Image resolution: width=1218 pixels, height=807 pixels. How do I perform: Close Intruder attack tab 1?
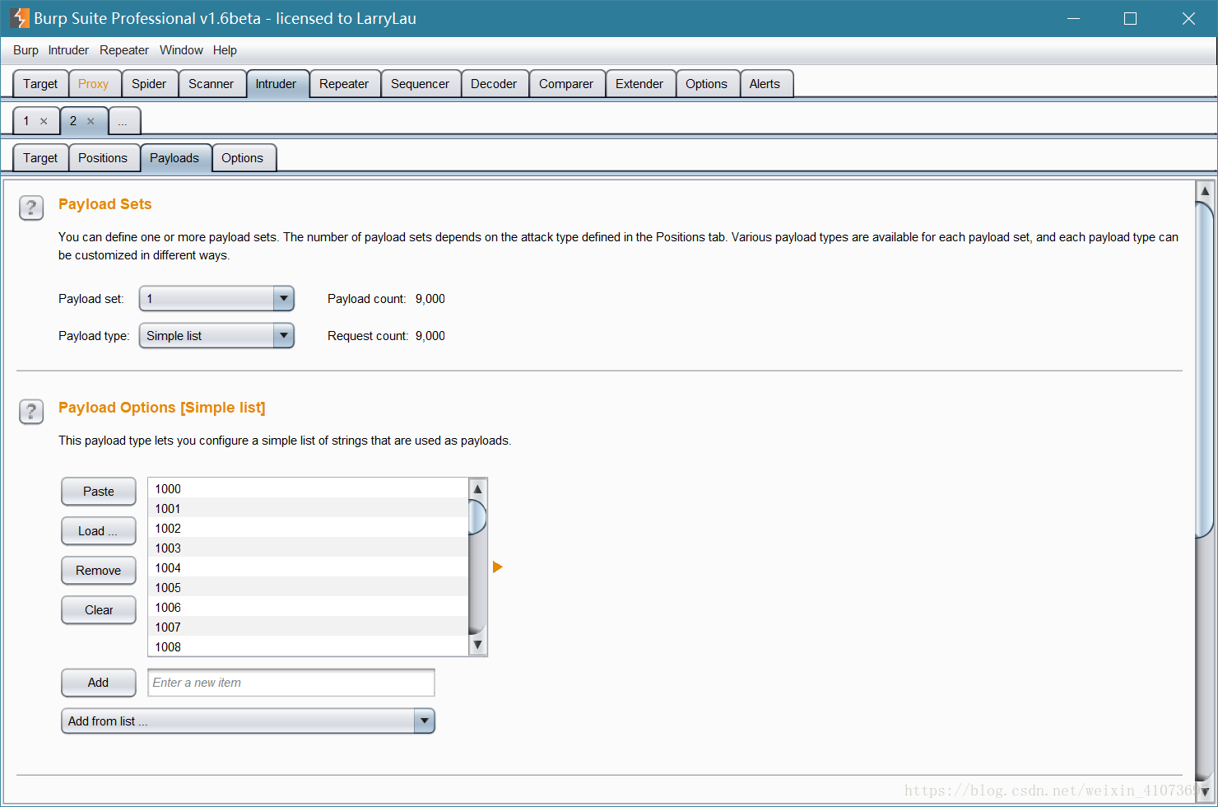[x=44, y=121]
